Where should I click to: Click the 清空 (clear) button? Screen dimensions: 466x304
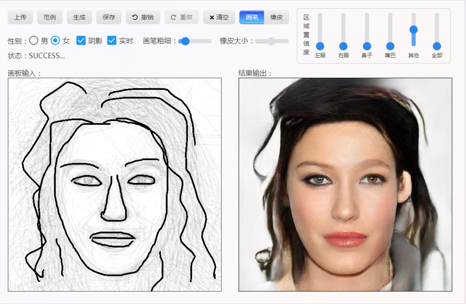(x=219, y=17)
